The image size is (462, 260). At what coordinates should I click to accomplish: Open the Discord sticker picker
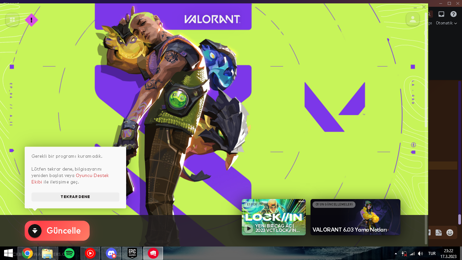coord(439,233)
